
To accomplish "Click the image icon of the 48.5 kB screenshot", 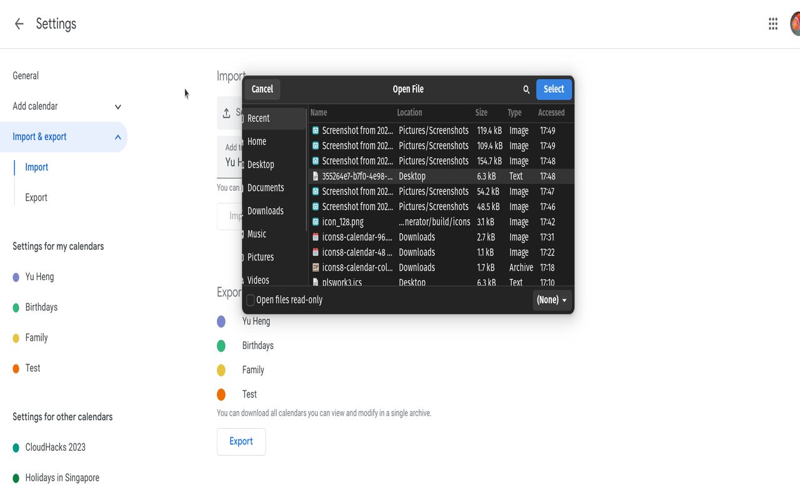I will coord(316,206).
